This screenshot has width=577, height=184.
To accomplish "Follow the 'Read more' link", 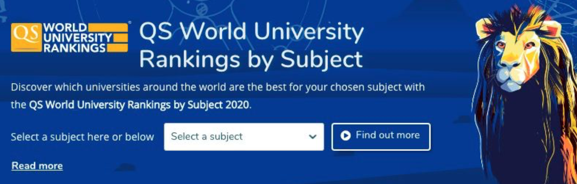I will [x=37, y=166].
